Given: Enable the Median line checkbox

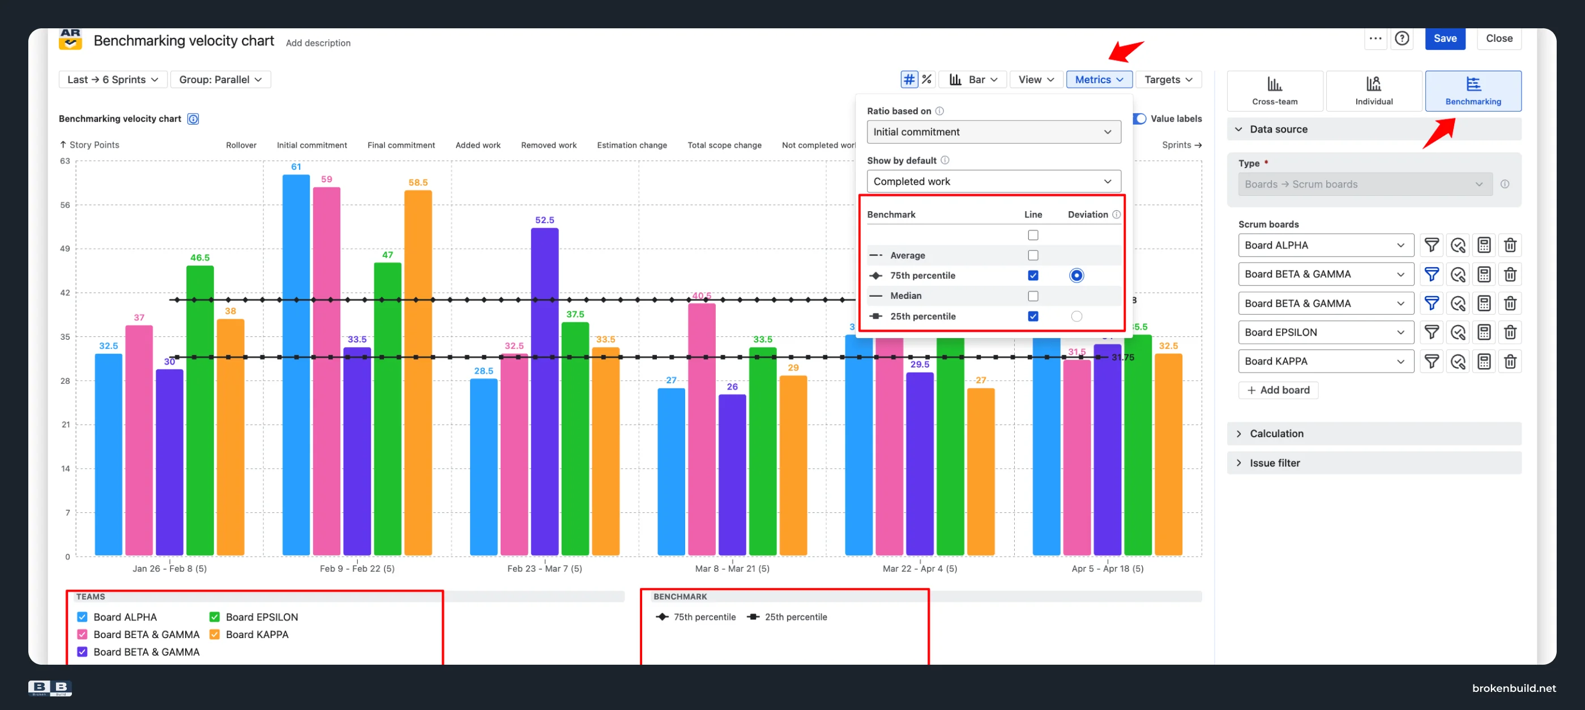Looking at the screenshot, I should tap(1033, 296).
